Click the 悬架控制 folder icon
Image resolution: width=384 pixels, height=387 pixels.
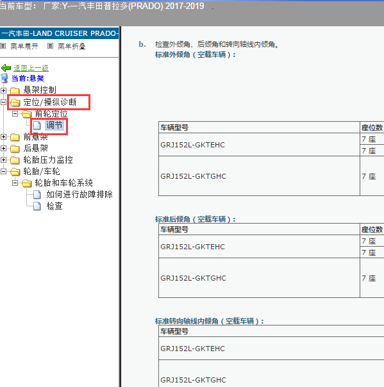pyautogui.click(x=15, y=90)
